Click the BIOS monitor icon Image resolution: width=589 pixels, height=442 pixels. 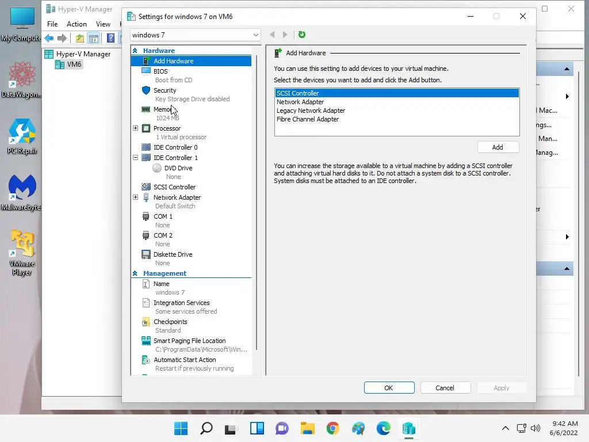146,71
